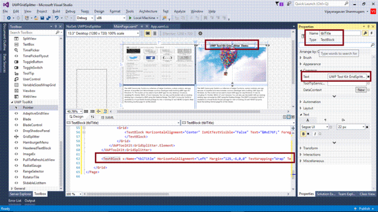Switch to NuGet: UWPGridSplitter tab
This screenshot has width=378, height=212.
[84, 27]
